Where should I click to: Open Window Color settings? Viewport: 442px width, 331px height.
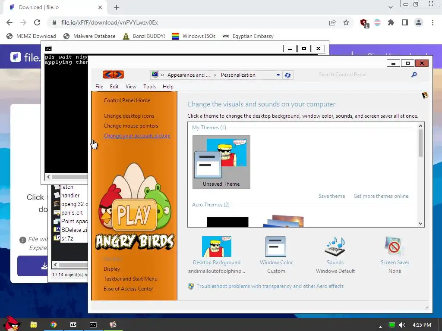[276, 255]
